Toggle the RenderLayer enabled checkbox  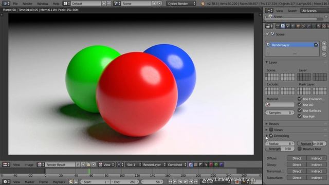click(316, 45)
